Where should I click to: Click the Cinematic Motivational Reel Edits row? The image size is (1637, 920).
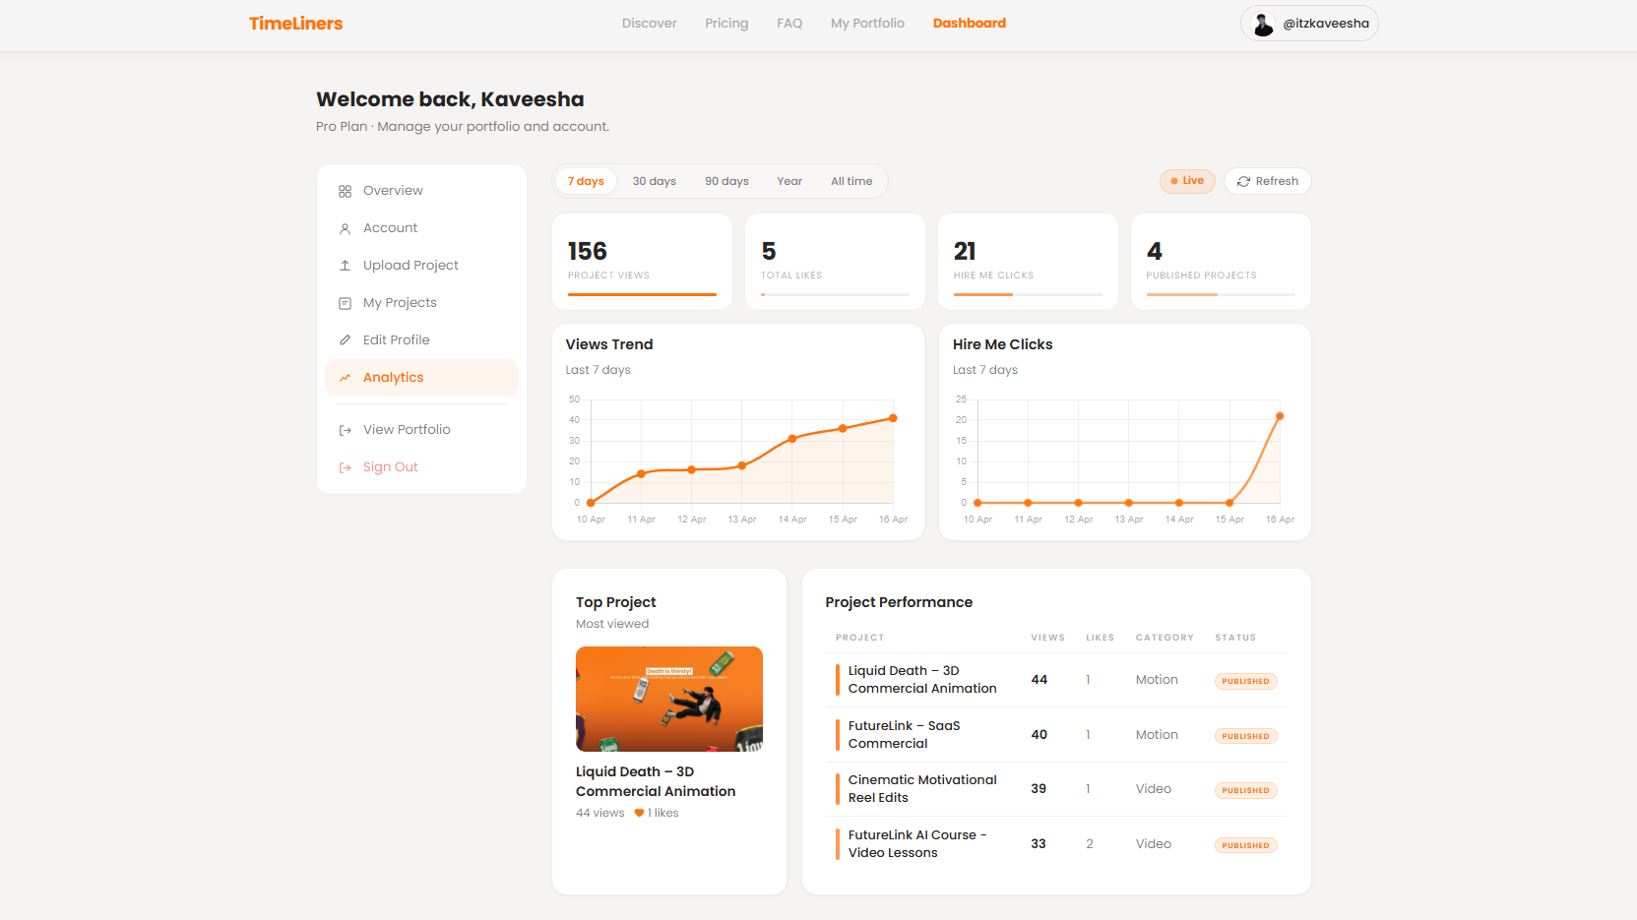(1056, 789)
